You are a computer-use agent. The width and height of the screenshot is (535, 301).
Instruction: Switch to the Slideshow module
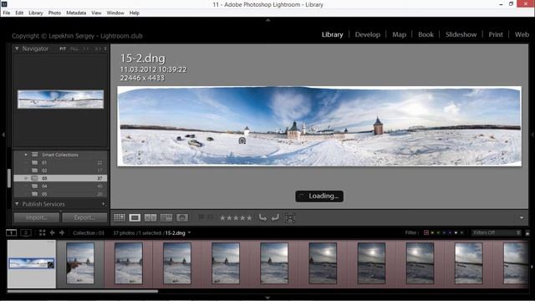[461, 34]
